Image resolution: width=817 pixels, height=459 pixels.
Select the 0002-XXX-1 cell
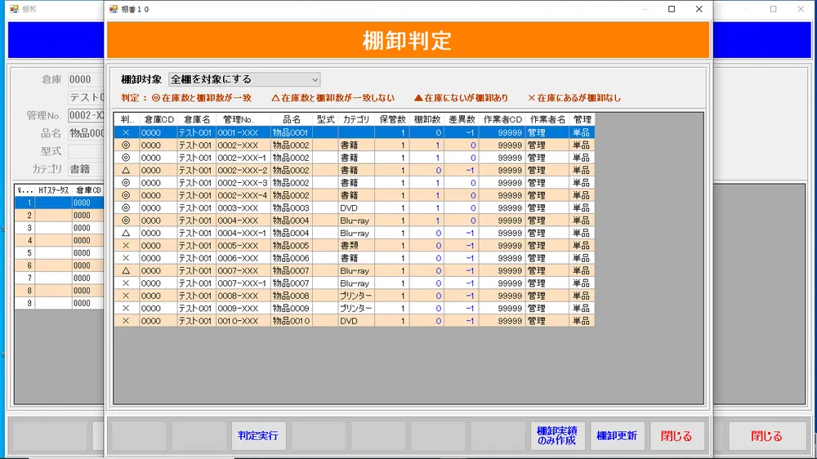point(243,158)
